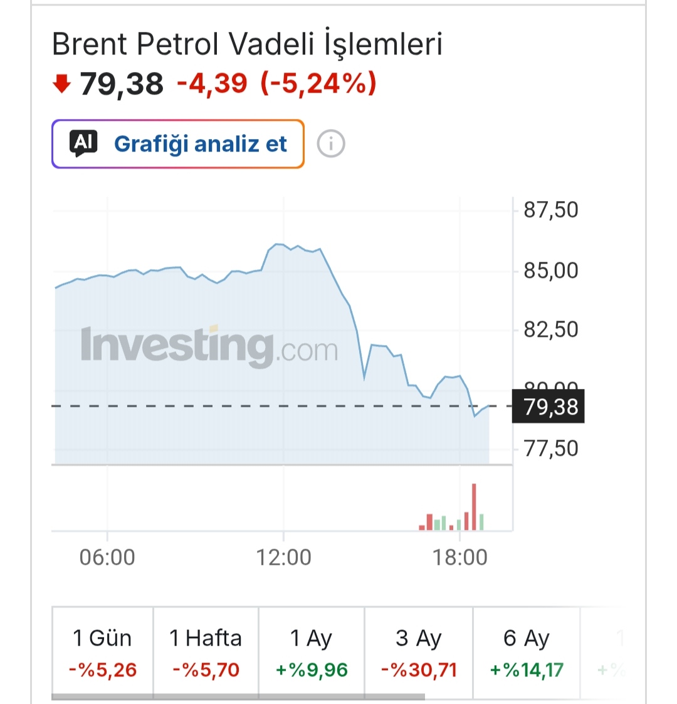Click the tallest red volume bar
The image size is (677, 704).
coord(474,507)
